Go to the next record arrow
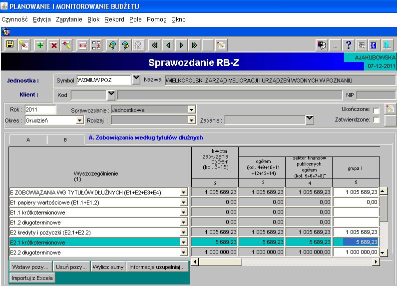The width and height of the screenshot is (397, 286). click(x=181, y=45)
